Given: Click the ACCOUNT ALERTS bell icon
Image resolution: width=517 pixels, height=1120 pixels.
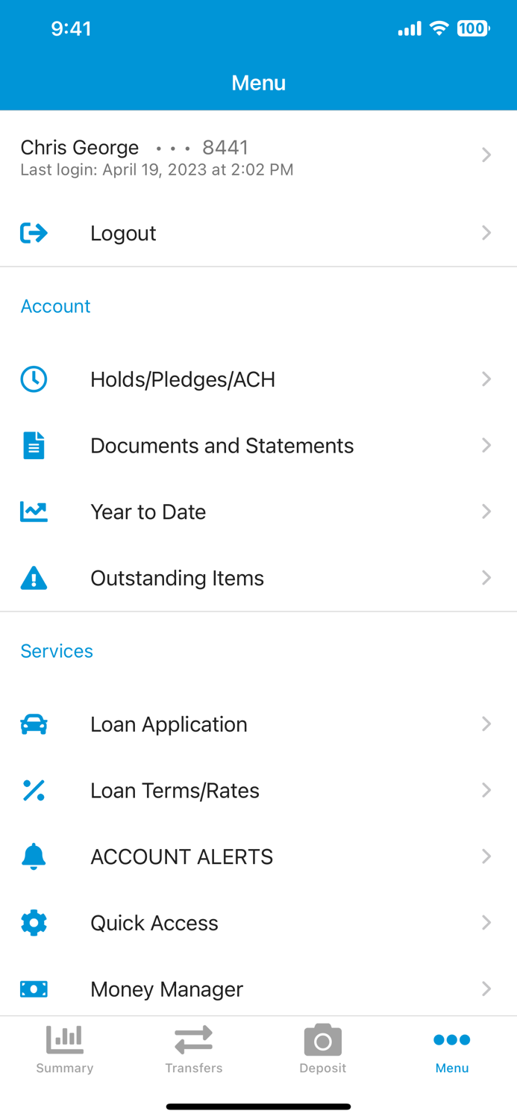Looking at the screenshot, I should (x=34, y=856).
